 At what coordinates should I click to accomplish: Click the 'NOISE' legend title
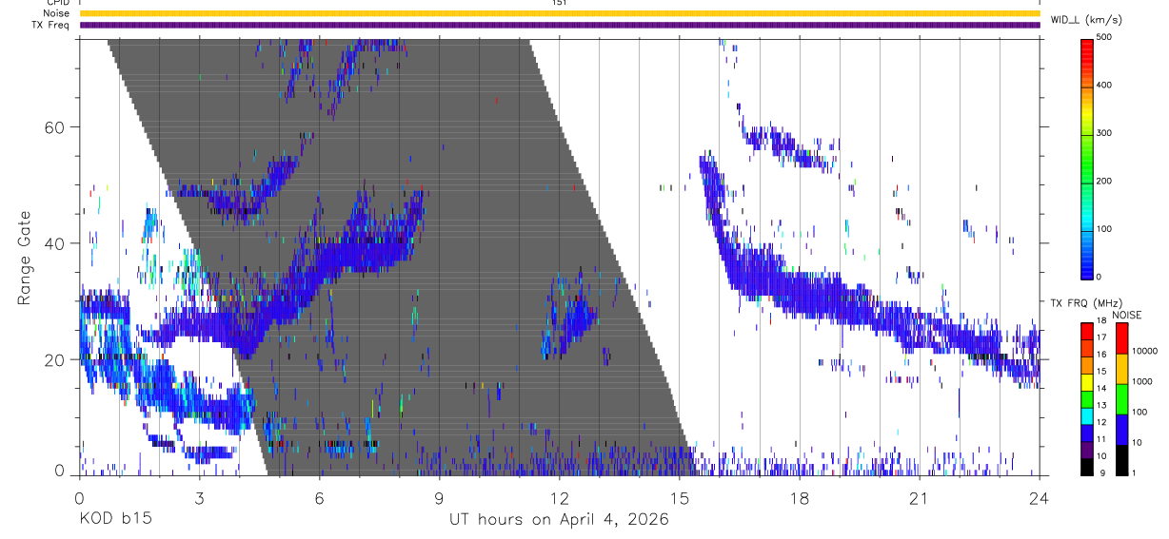click(1127, 315)
